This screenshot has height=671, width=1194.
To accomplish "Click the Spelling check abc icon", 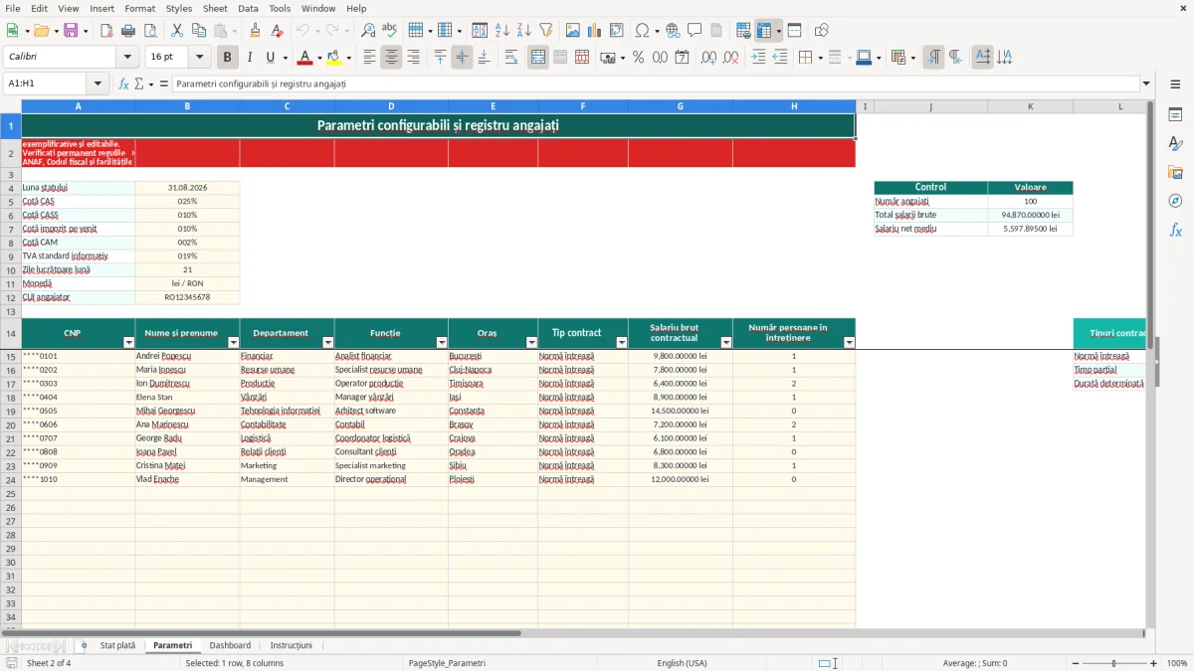I will [x=390, y=31].
